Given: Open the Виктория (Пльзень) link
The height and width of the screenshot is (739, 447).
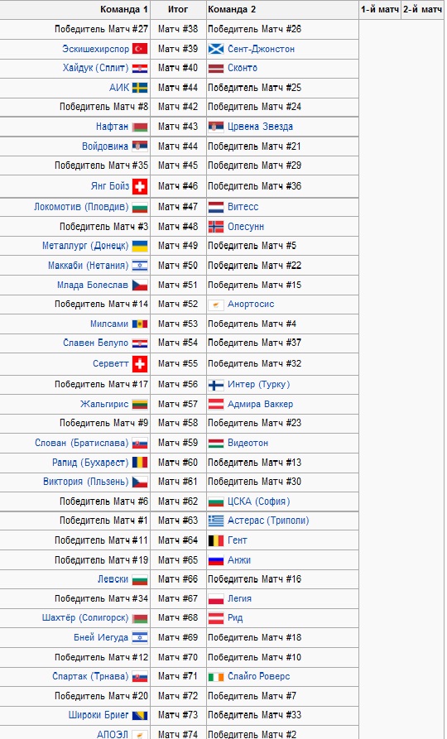Looking at the screenshot, I should coord(86,482).
